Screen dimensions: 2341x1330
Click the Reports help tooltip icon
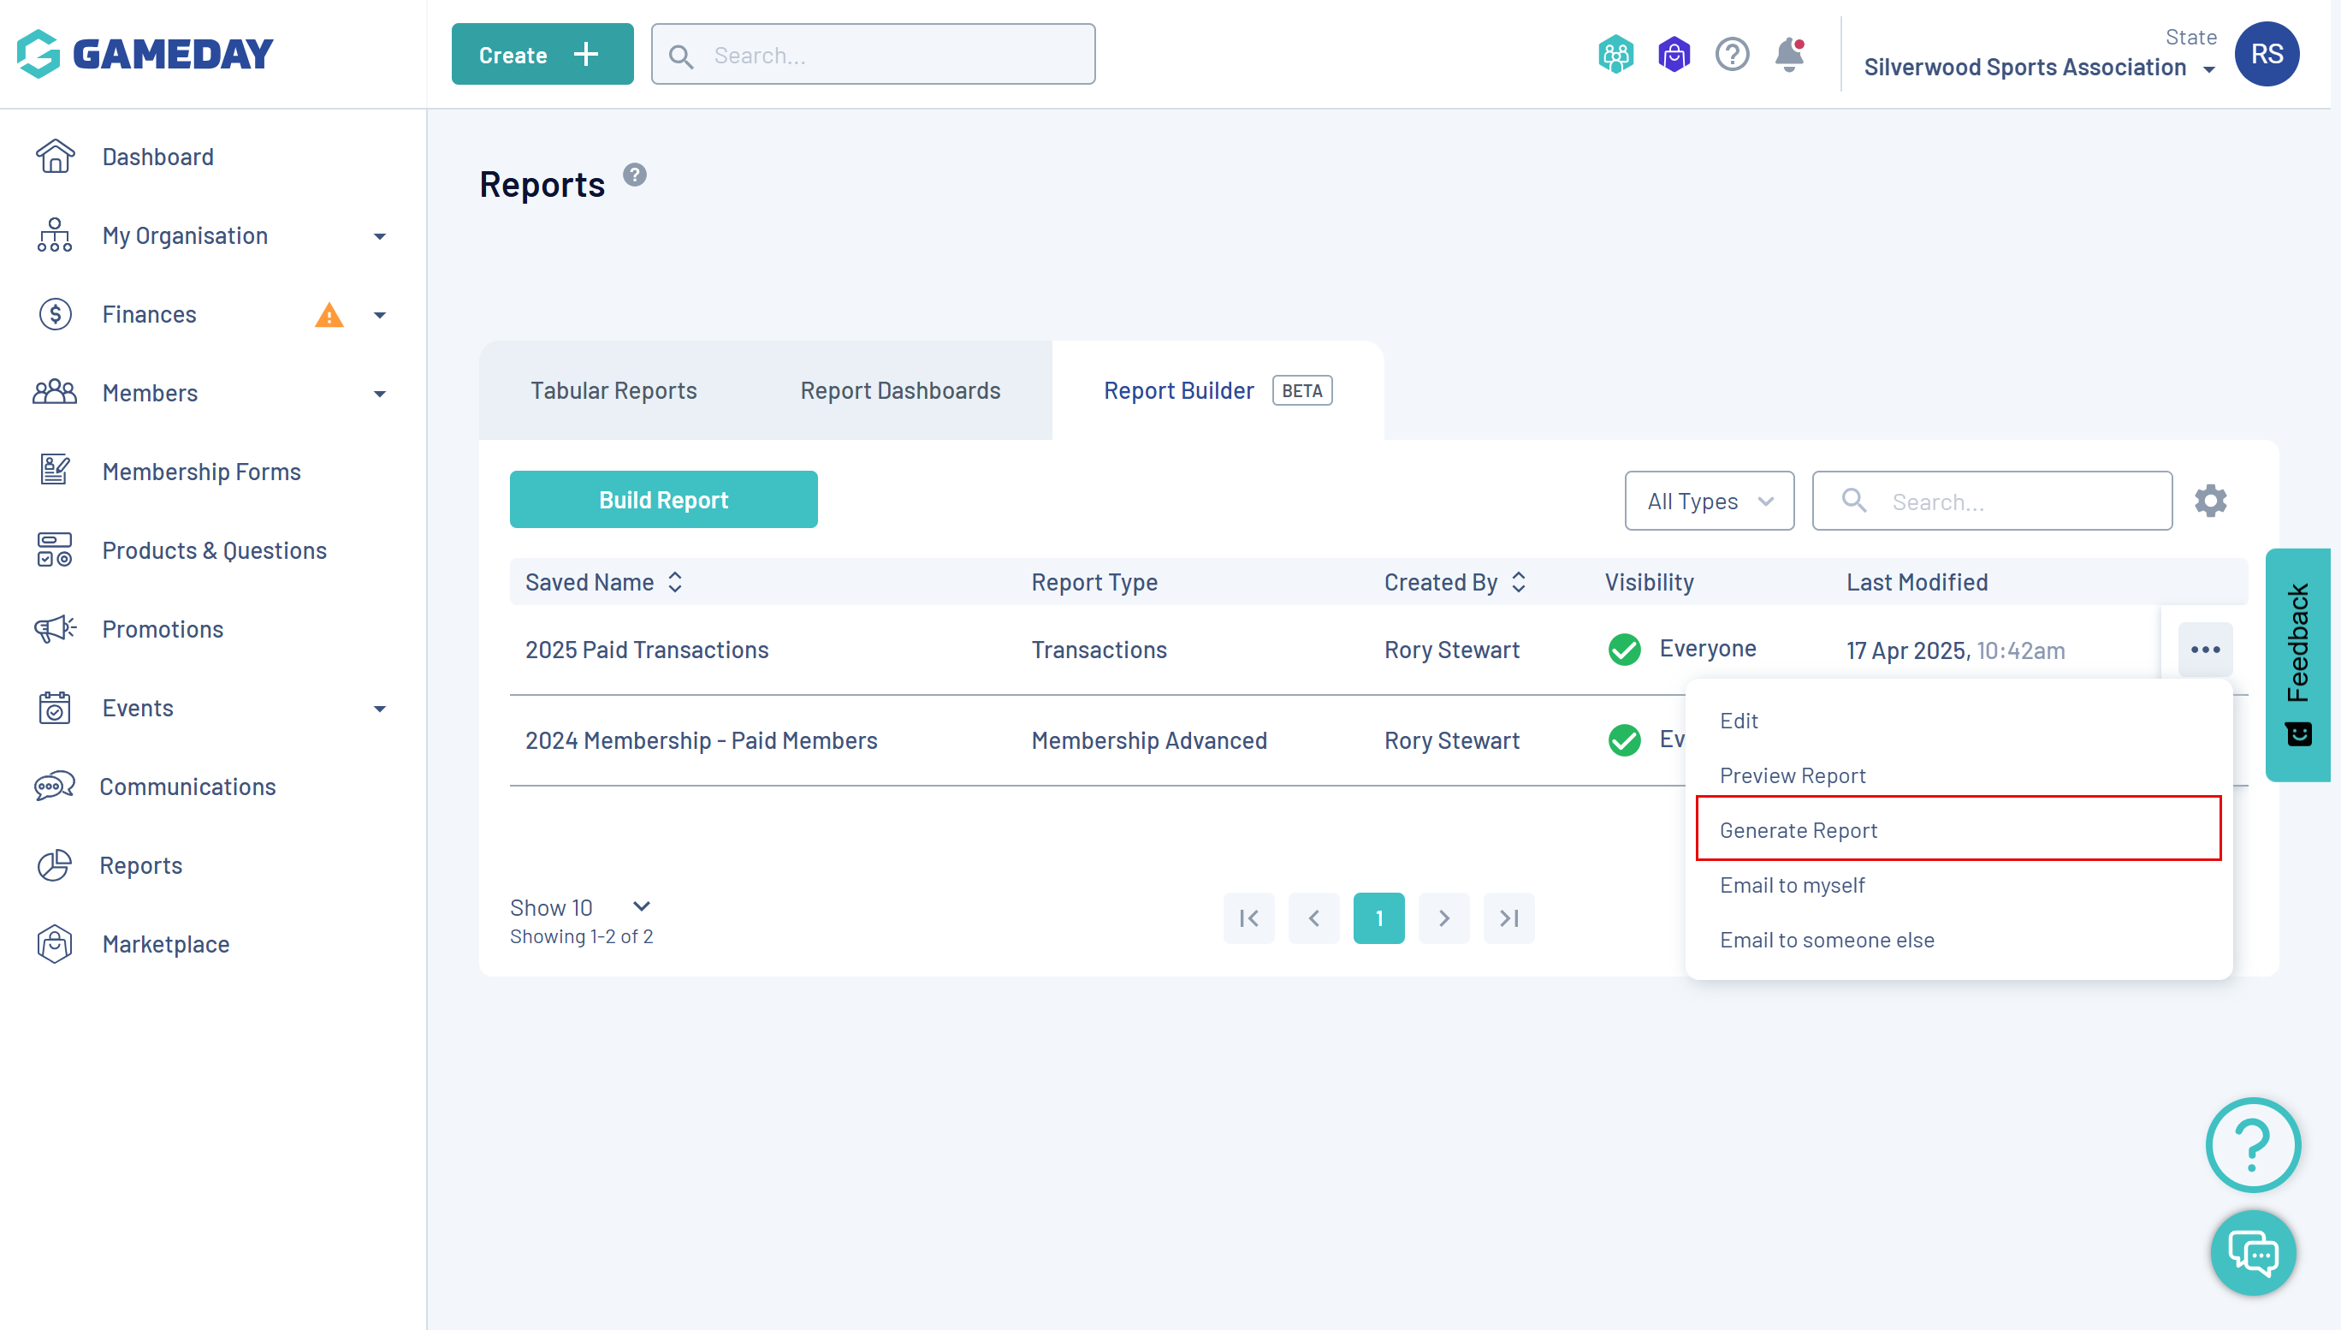click(x=635, y=175)
